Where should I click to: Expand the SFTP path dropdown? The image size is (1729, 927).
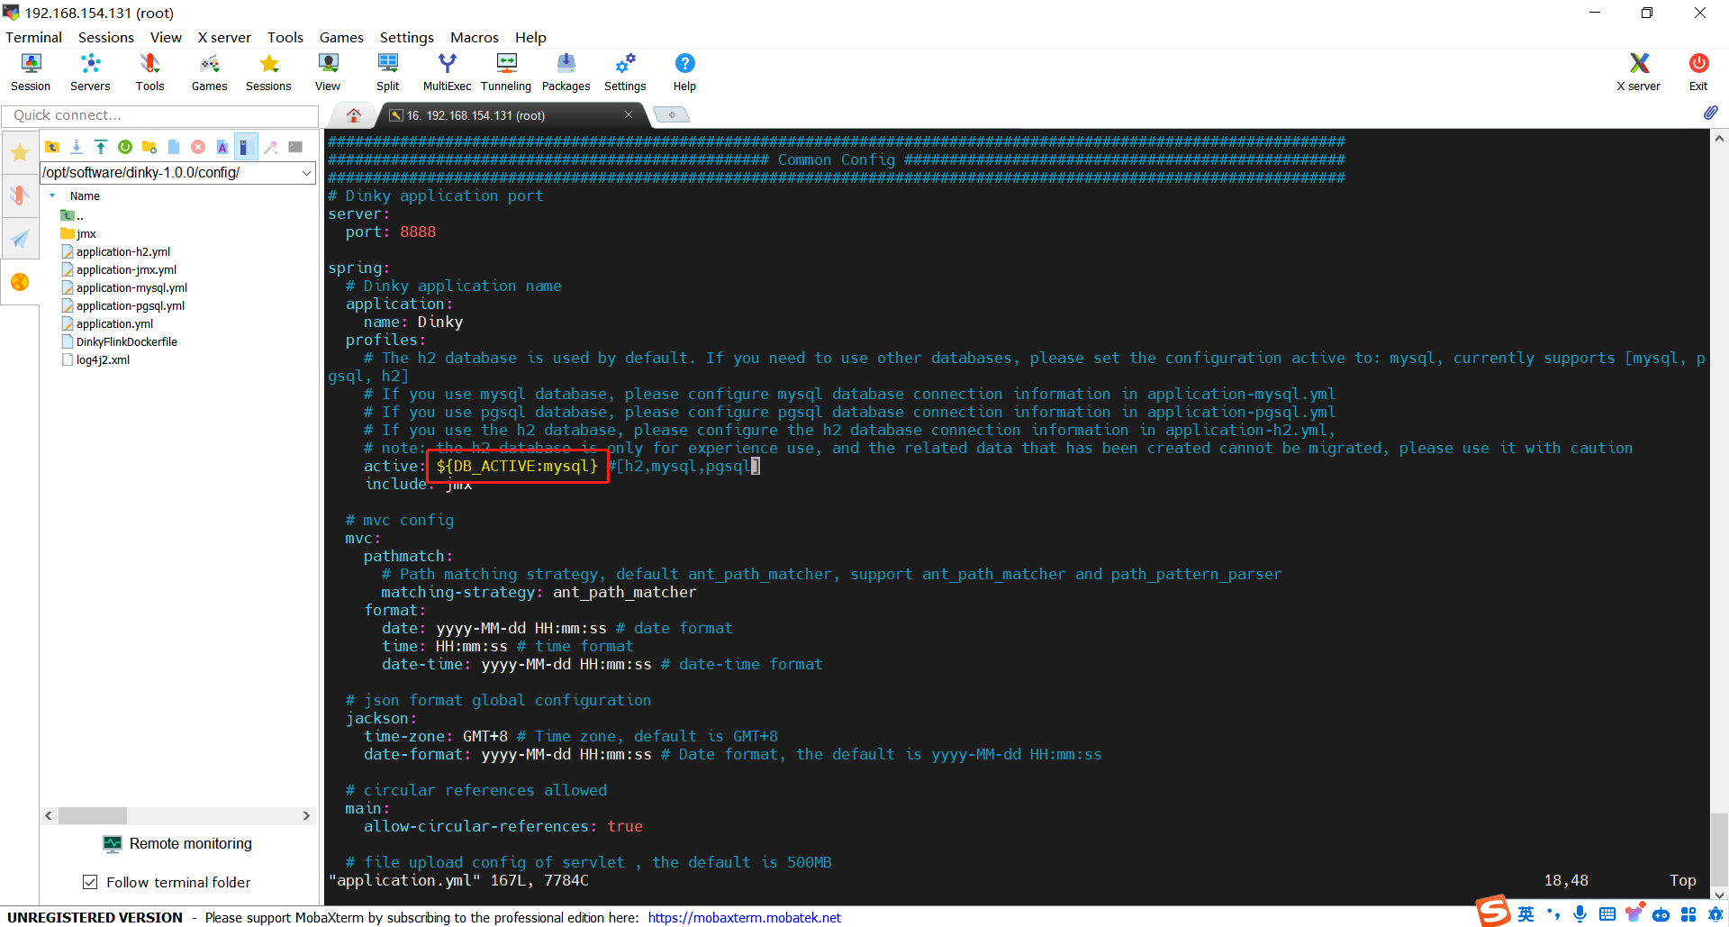(x=306, y=172)
